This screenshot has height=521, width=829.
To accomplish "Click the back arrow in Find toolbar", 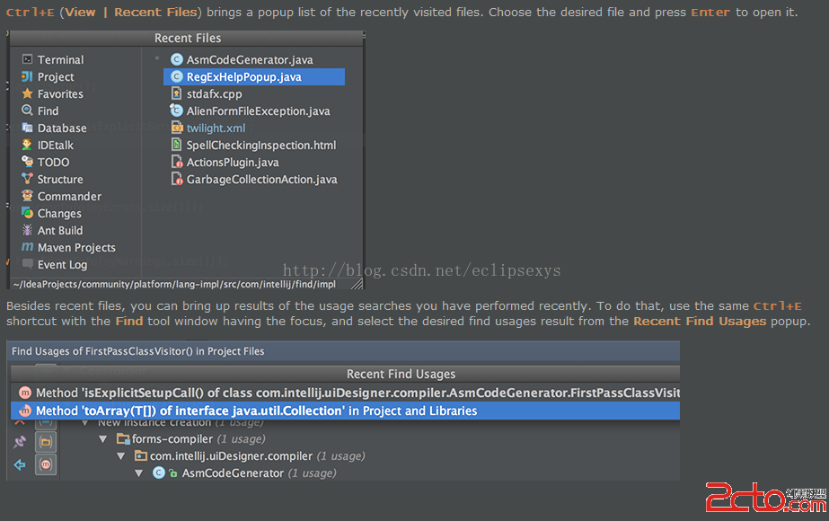I will (20, 465).
